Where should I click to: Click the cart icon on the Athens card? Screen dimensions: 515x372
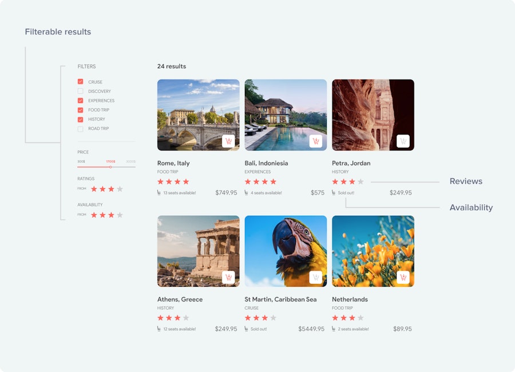pyautogui.click(x=229, y=277)
